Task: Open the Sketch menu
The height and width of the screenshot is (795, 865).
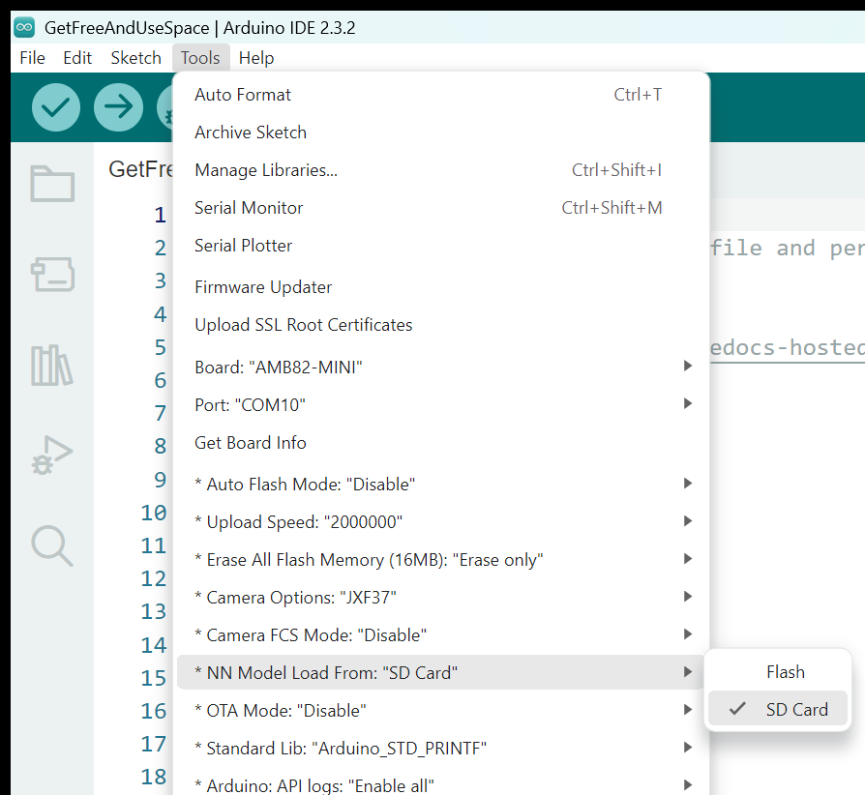Action: click(135, 58)
